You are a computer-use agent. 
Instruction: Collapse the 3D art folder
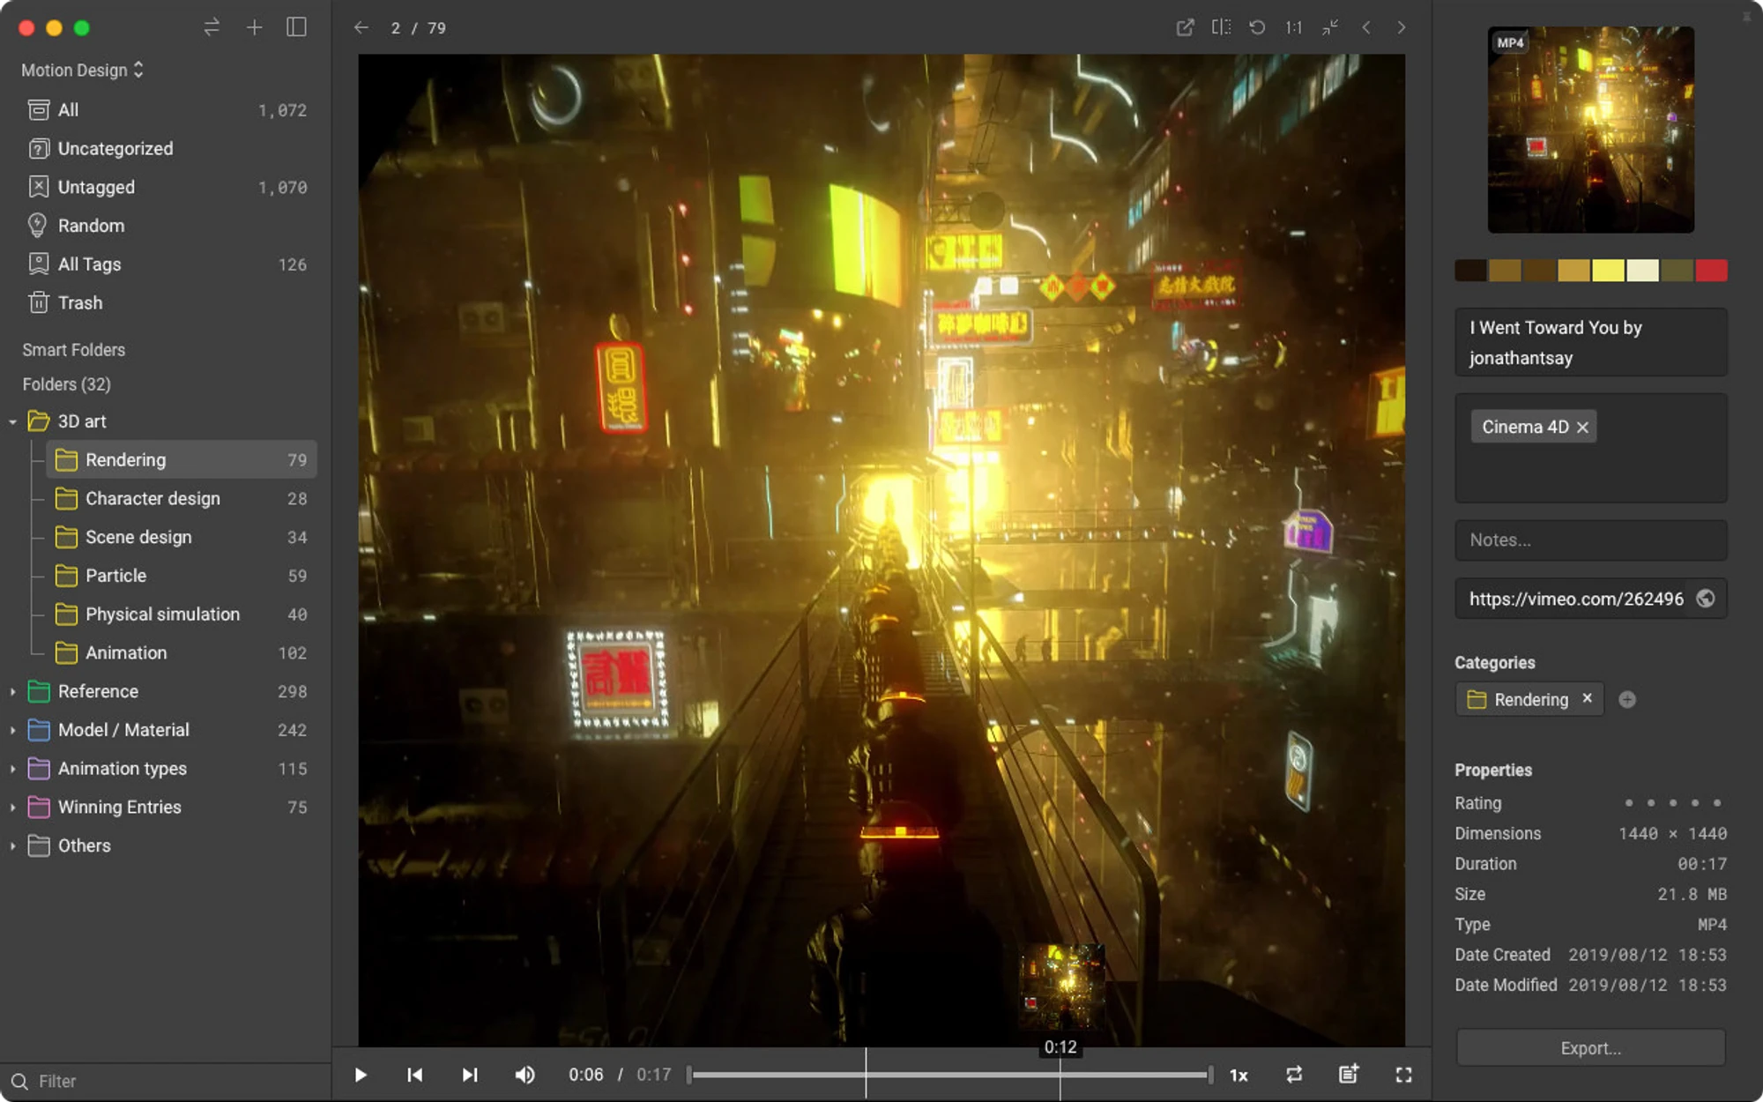pos(12,422)
